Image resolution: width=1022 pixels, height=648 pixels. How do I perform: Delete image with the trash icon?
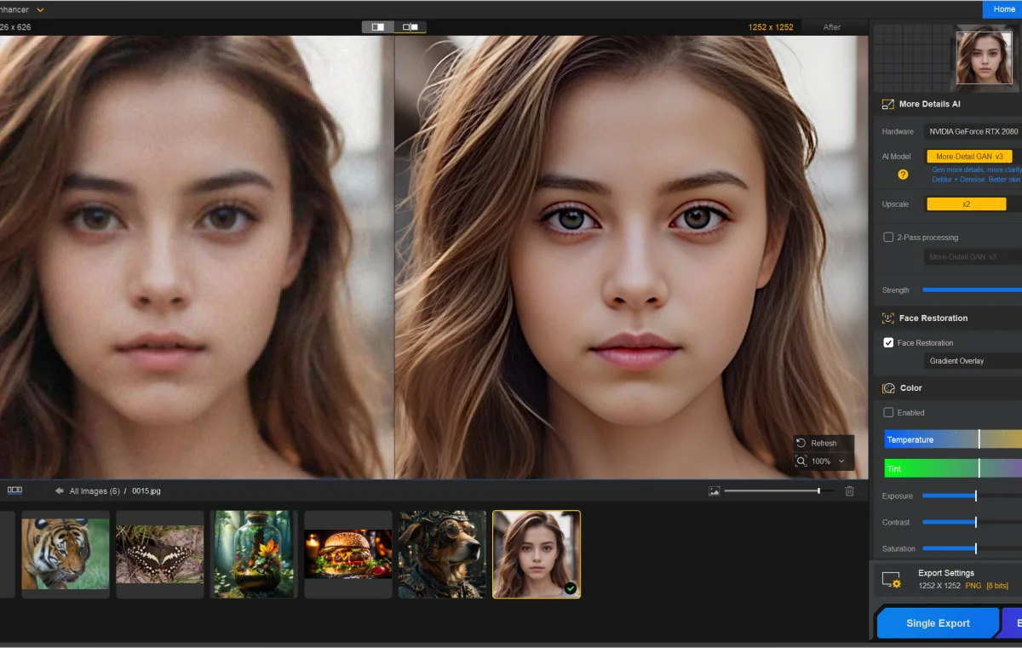pos(849,490)
